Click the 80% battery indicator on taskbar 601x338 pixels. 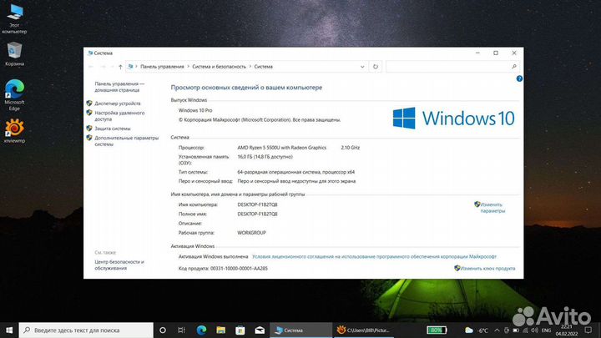pos(437,330)
